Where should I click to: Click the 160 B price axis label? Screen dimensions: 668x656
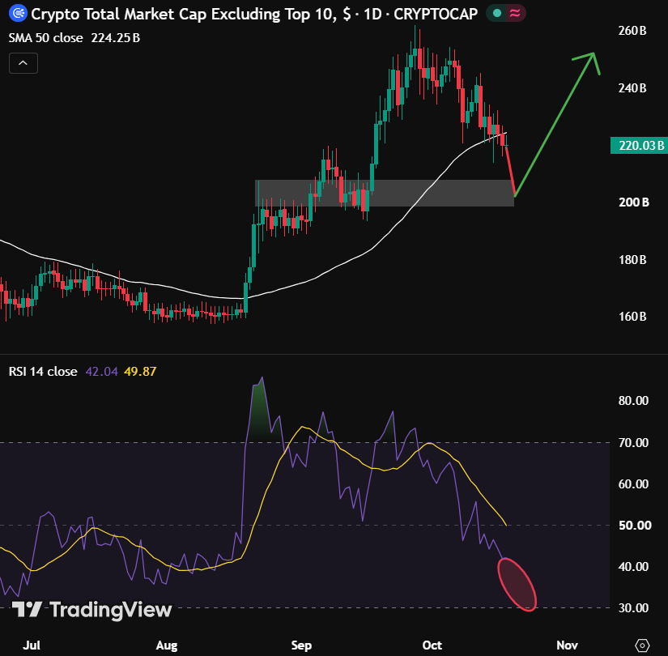point(632,317)
